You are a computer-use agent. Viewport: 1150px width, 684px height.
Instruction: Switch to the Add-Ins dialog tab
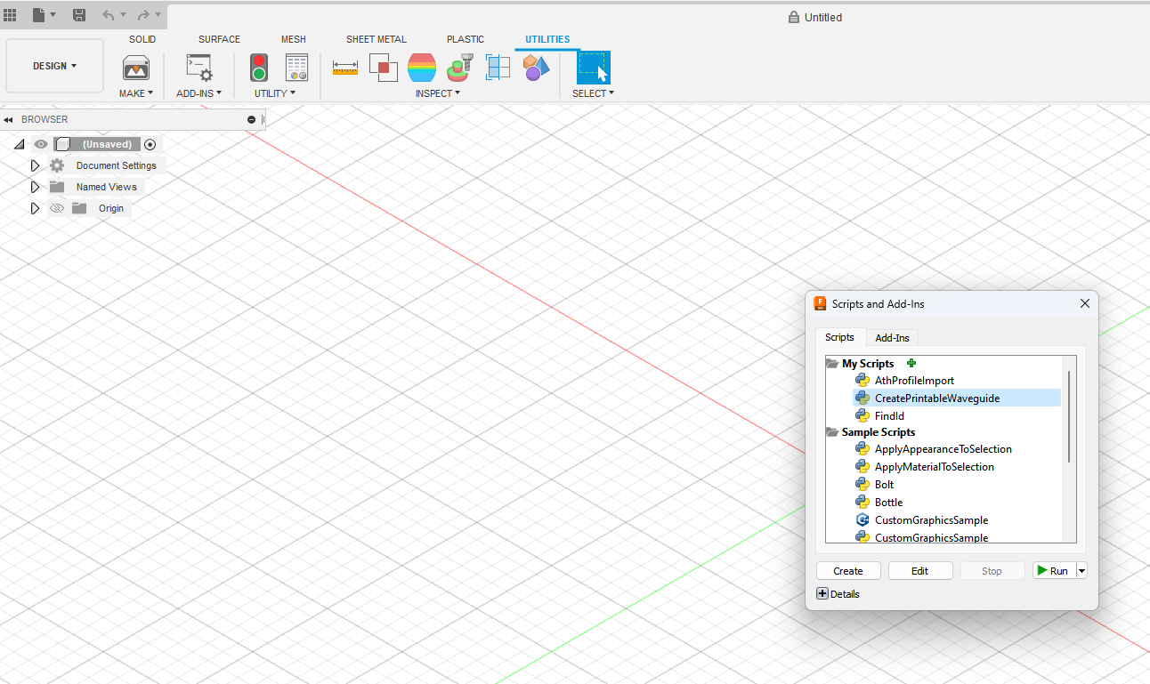pos(892,338)
